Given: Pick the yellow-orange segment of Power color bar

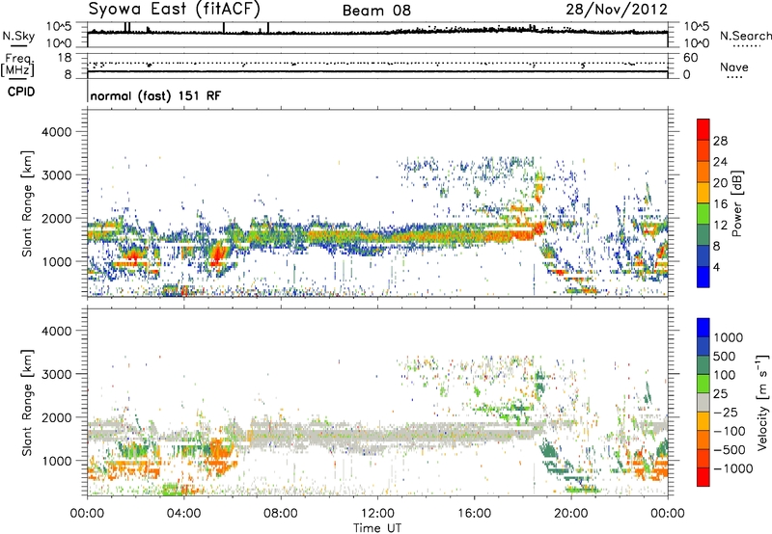Looking at the screenshot, I should 703,193.
